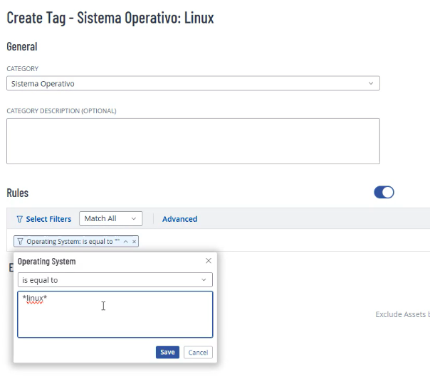Click the funnel icon in Operating System chip
The width and height of the screenshot is (430, 391).
coord(20,242)
